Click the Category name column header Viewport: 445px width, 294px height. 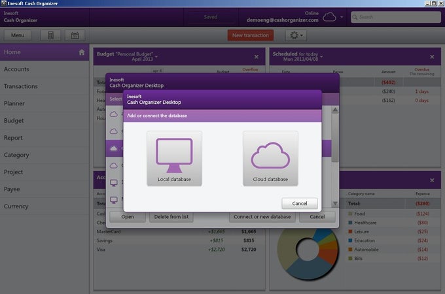(361, 194)
